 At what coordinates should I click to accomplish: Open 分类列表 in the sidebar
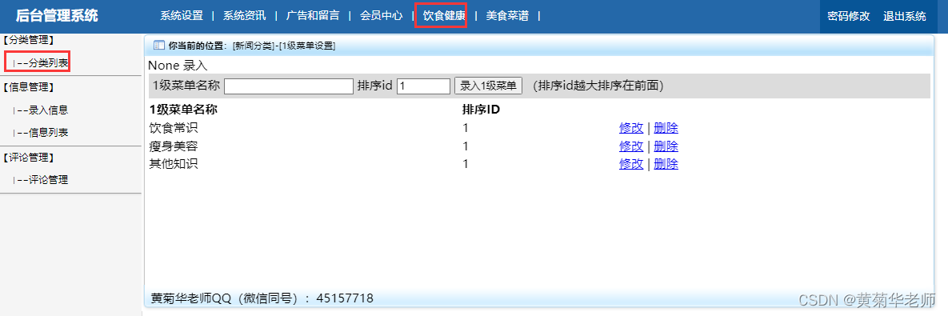pyautogui.click(x=48, y=63)
